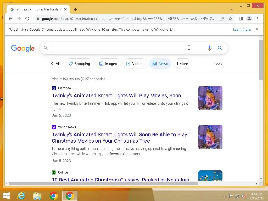Share this page icon in address bar

[222, 19]
